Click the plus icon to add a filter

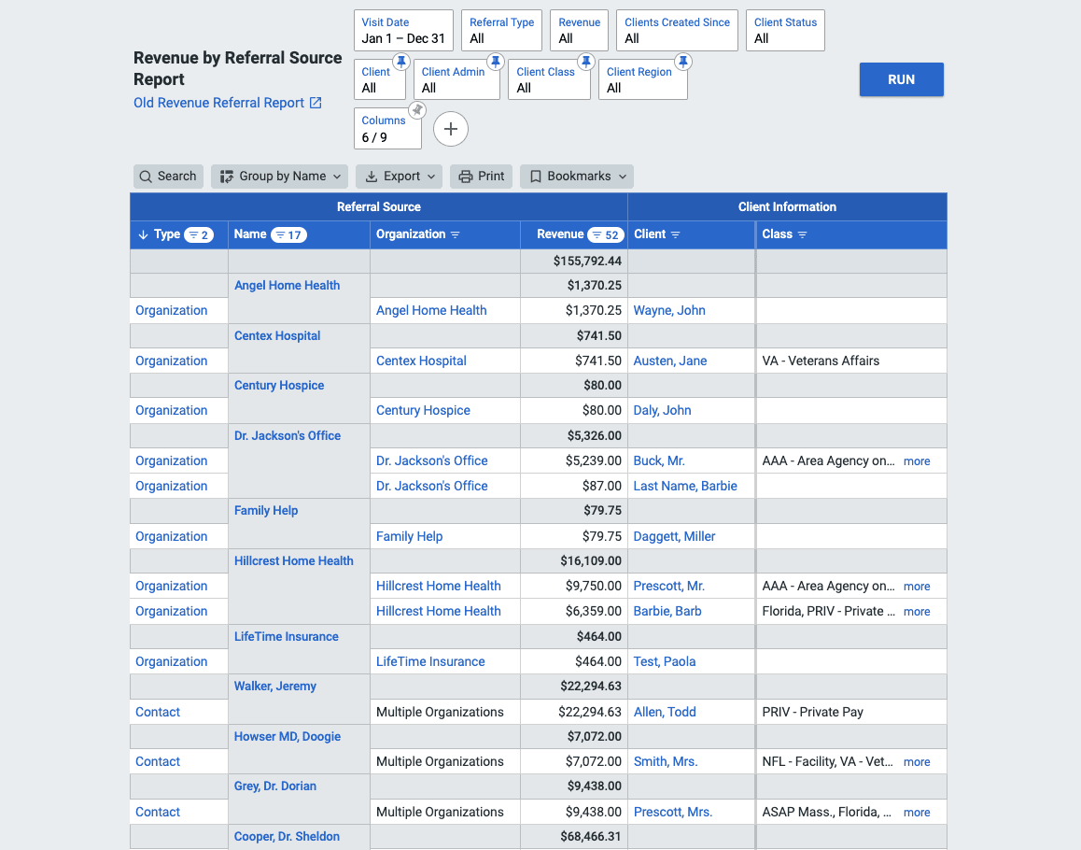451,129
